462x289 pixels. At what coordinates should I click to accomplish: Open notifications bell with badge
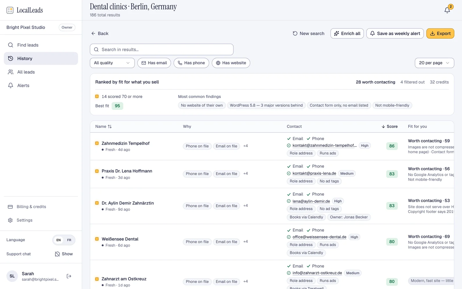pos(447,10)
